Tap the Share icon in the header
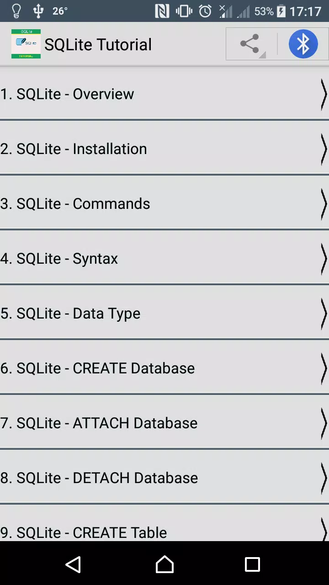Image resolution: width=329 pixels, height=585 pixels. point(250,44)
